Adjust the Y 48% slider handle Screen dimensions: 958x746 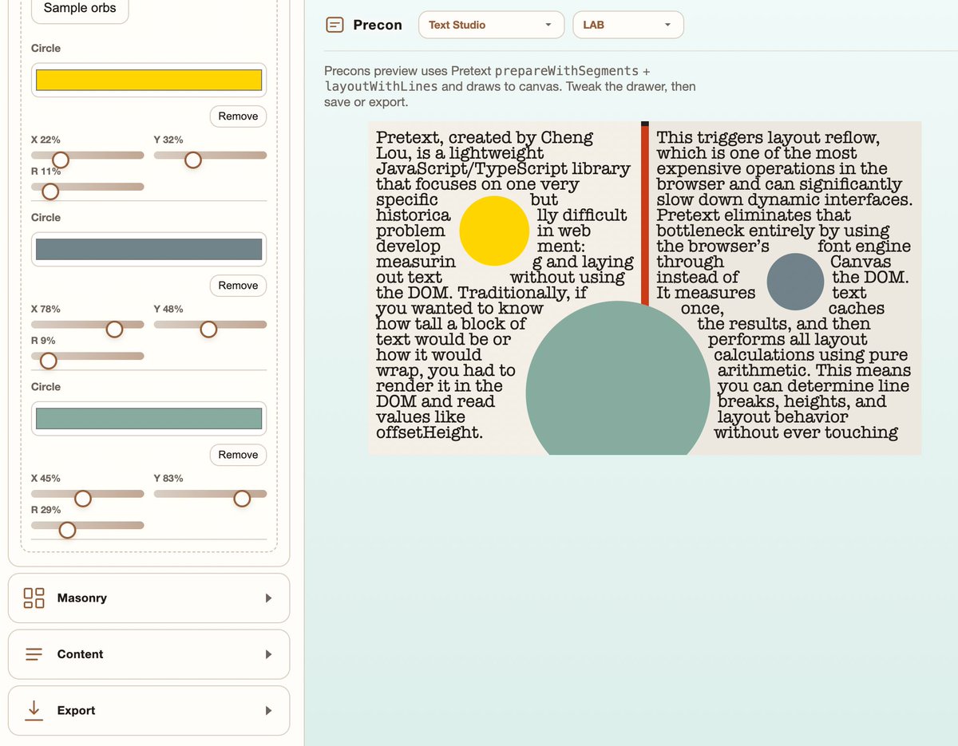coord(208,330)
